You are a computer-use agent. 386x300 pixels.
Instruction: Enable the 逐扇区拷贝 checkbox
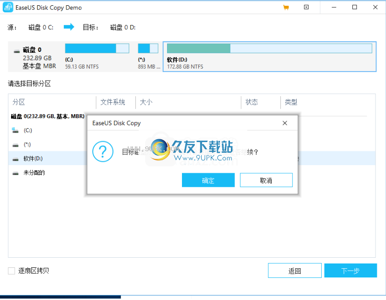(x=12, y=271)
